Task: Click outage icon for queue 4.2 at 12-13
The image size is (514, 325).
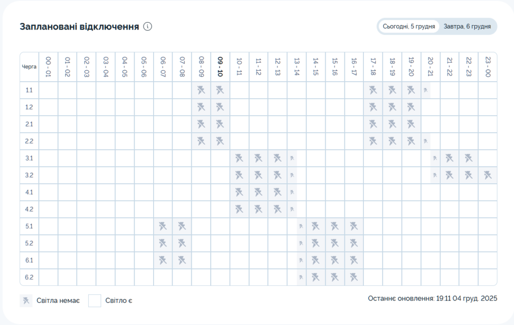Action: click(x=277, y=209)
